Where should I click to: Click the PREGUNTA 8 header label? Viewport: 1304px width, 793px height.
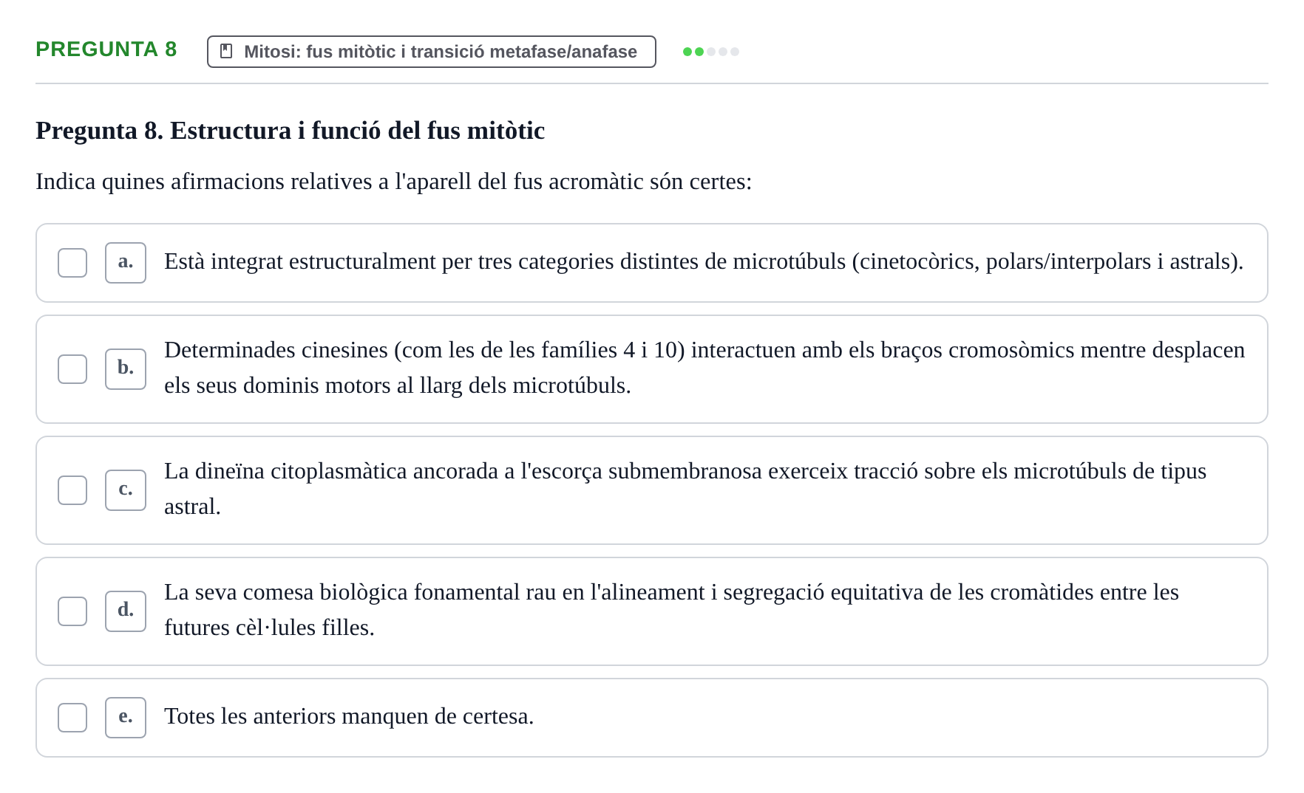coord(106,49)
